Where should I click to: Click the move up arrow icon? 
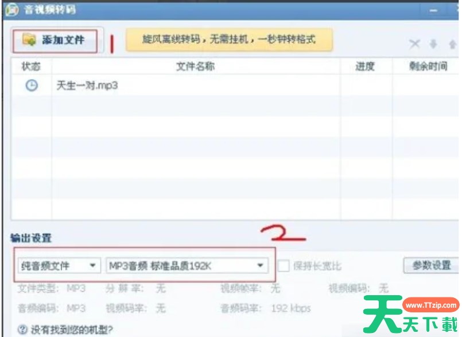452,44
